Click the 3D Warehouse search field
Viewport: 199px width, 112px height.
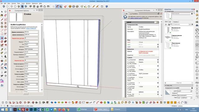(x=180, y=24)
